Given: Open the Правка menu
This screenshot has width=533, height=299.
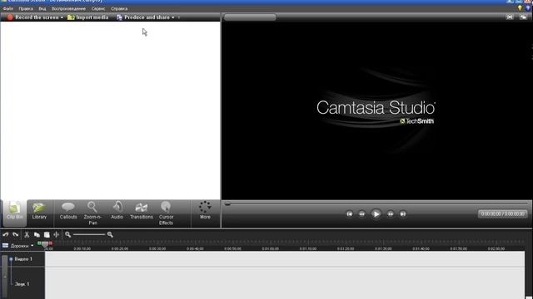Looking at the screenshot, I should 26,9.
